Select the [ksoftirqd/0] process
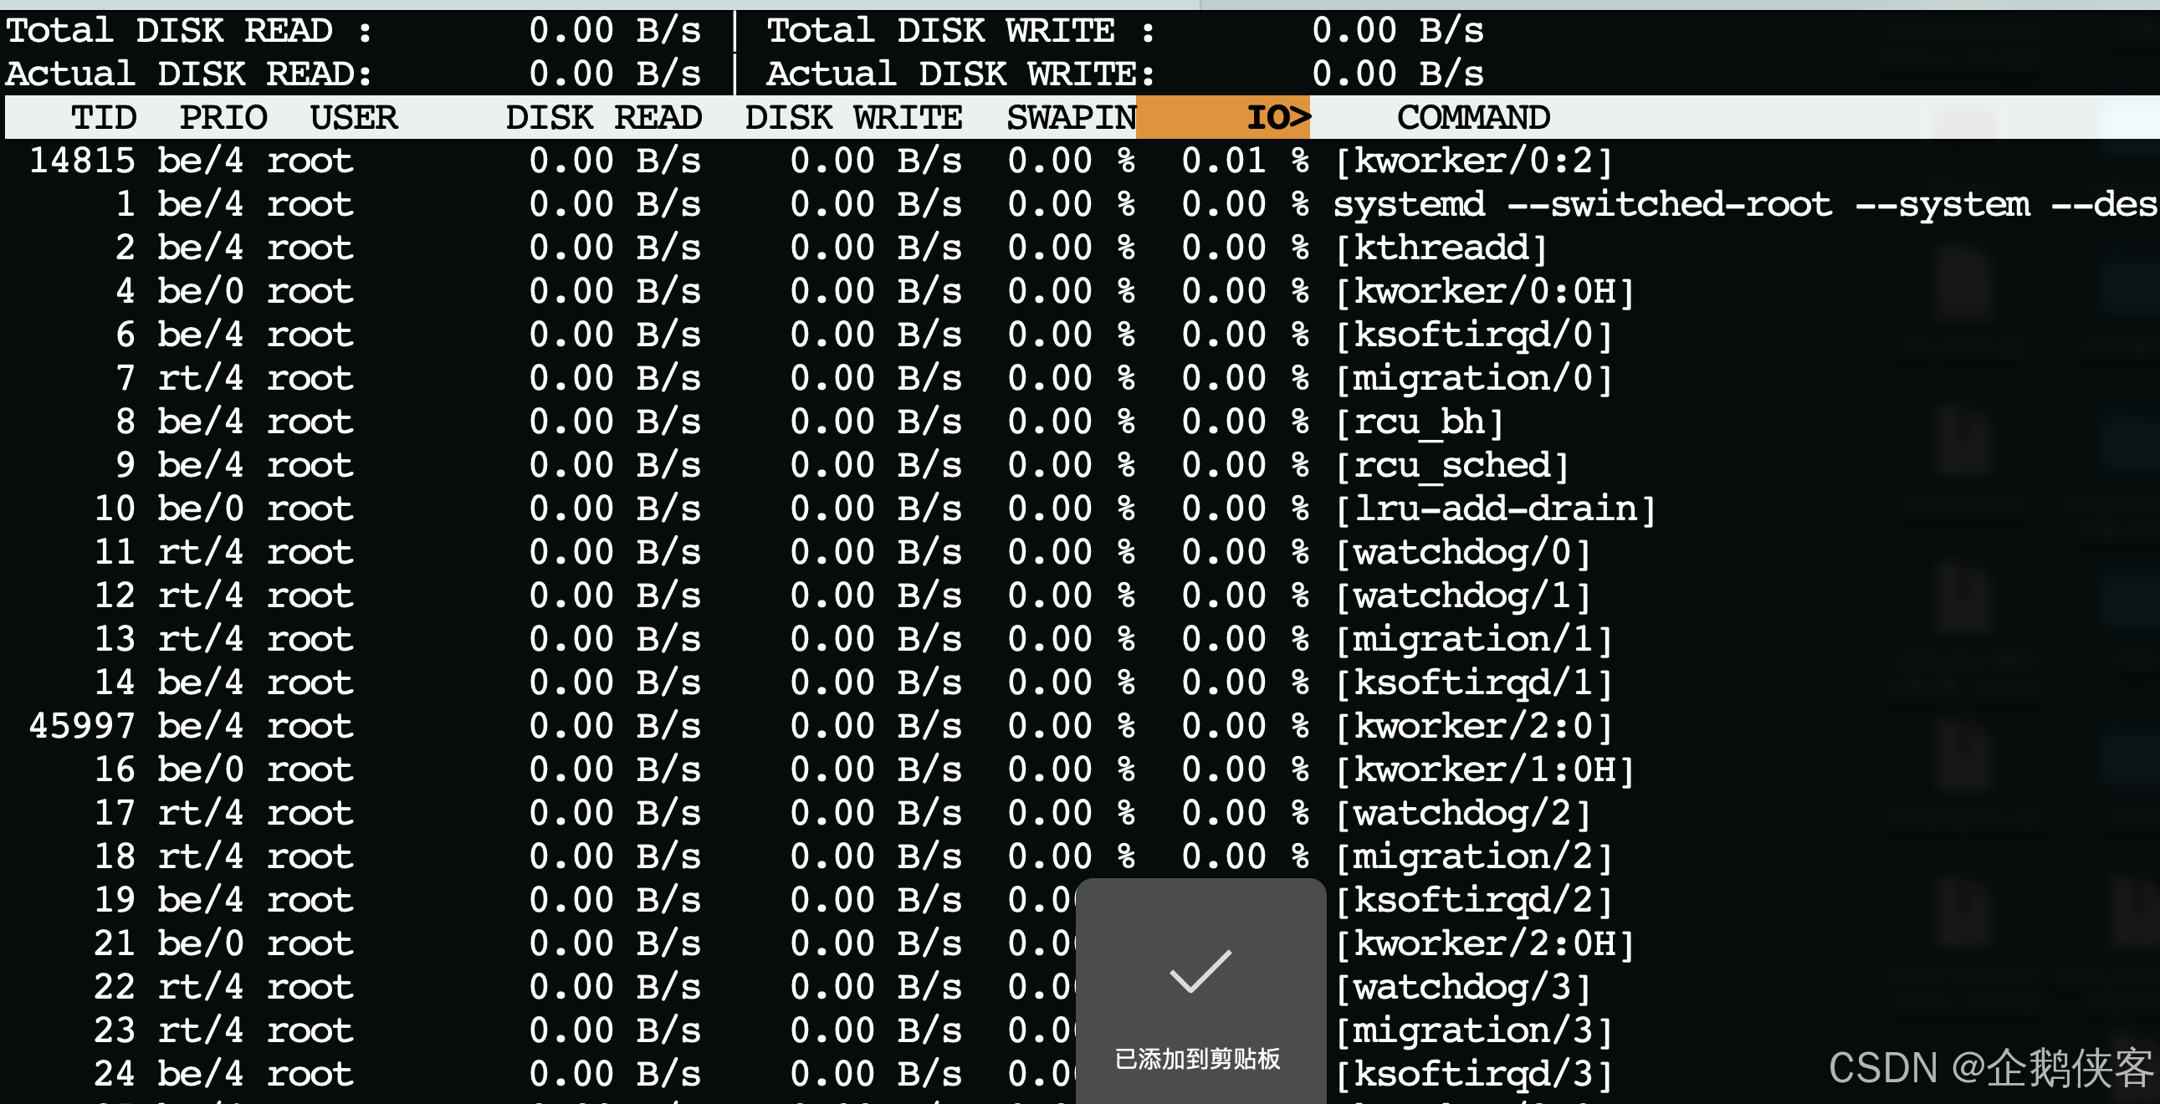The height and width of the screenshot is (1104, 2160). 1473,335
